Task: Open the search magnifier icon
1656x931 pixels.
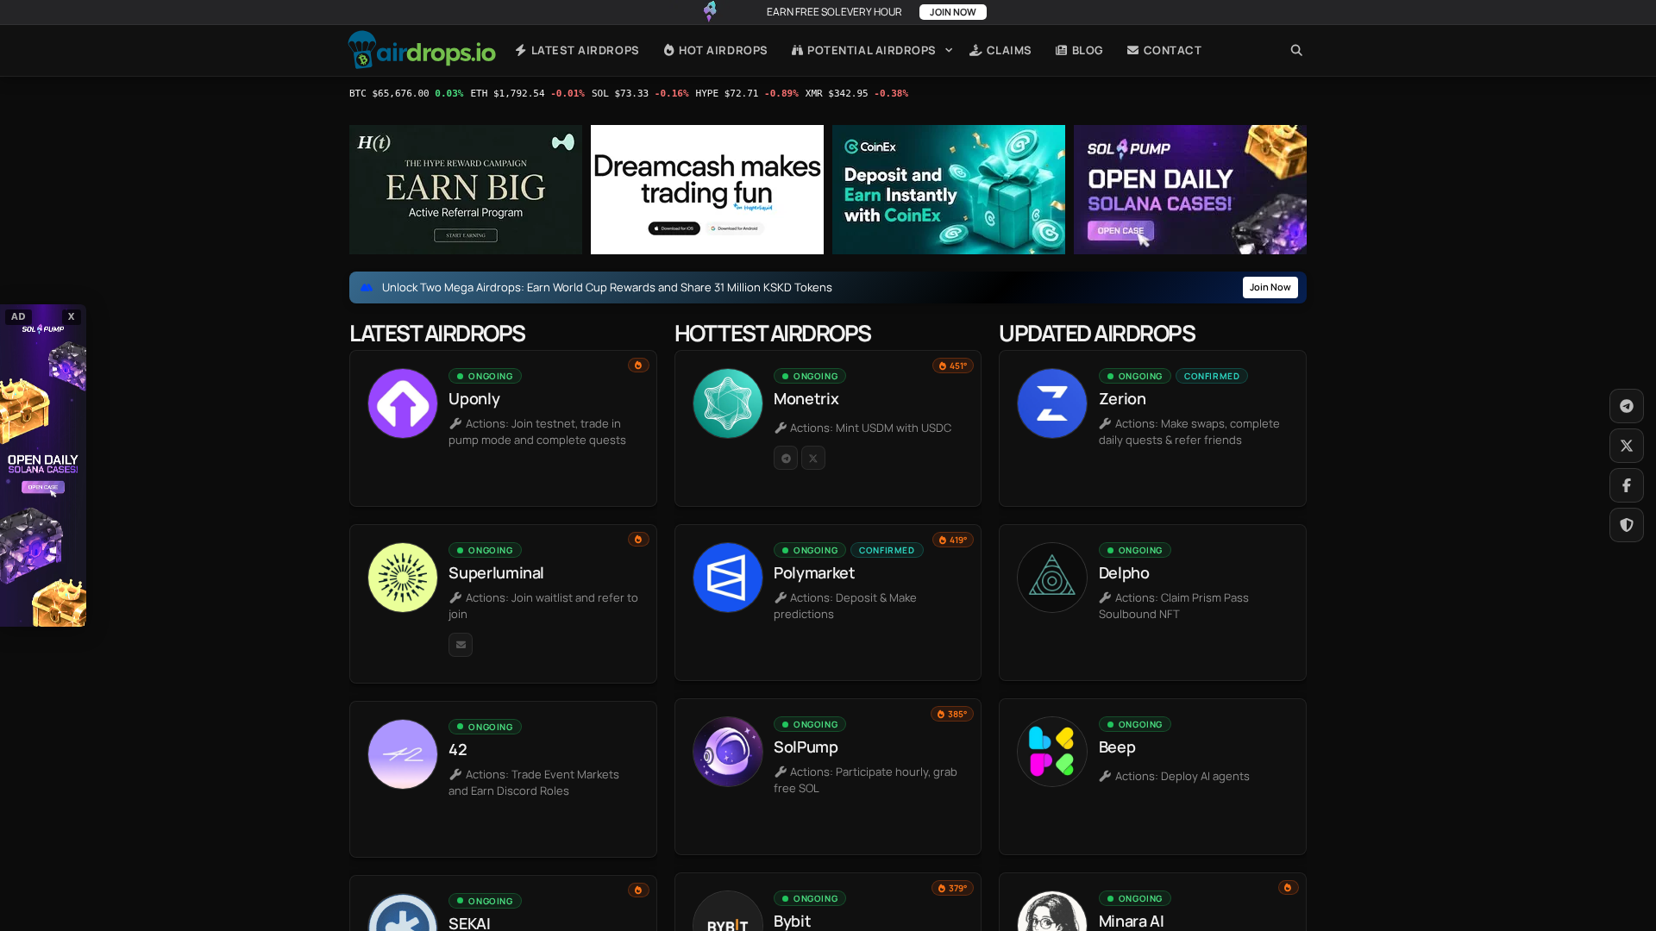Action: click(1296, 50)
